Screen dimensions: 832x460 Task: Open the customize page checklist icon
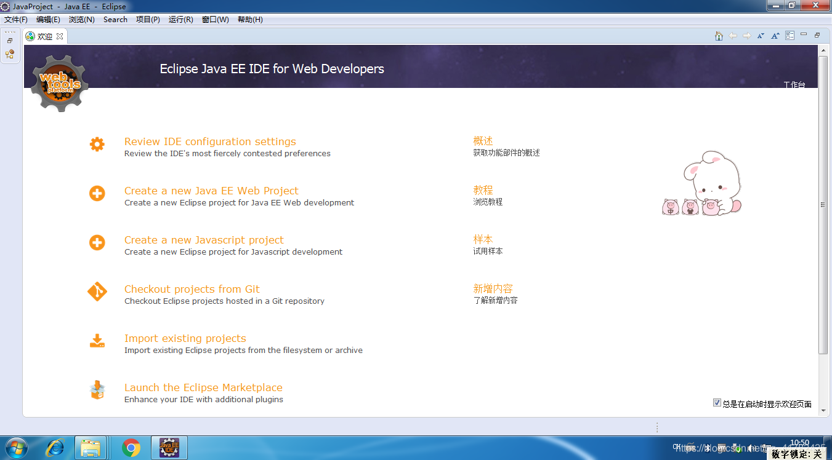790,36
